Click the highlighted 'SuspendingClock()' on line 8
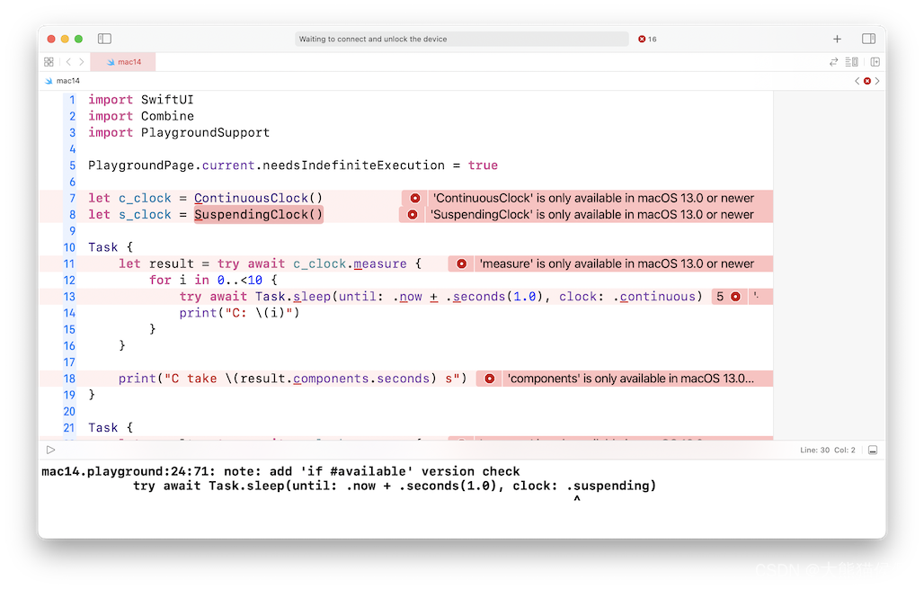The height and width of the screenshot is (589, 924). [x=258, y=215]
